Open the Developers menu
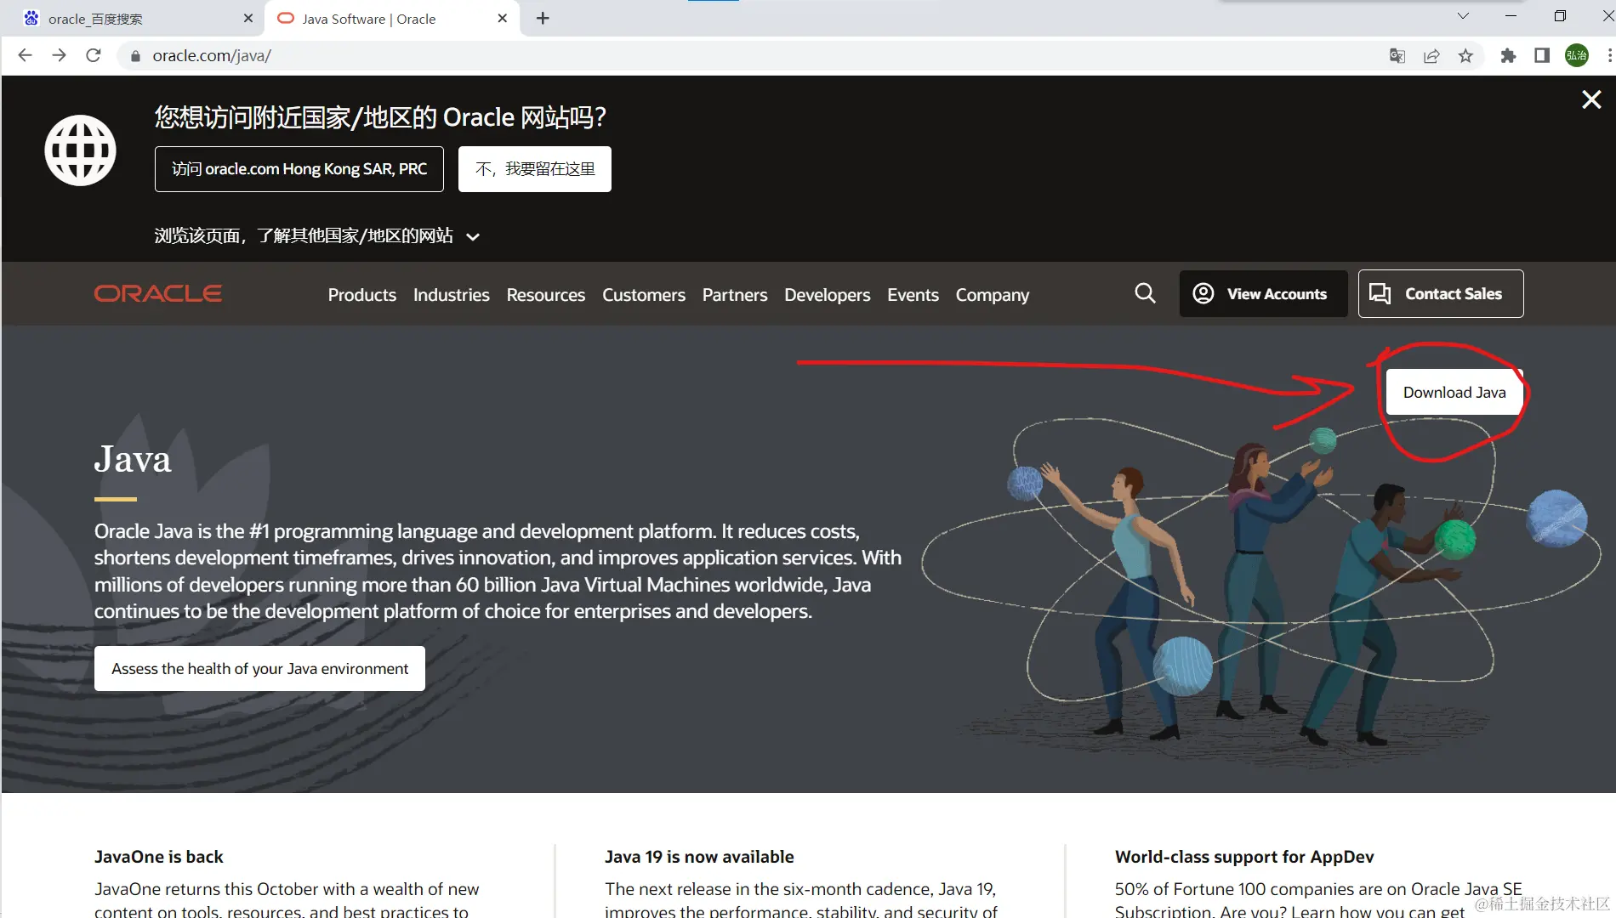The height and width of the screenshot is (918, 1616). tap(828, 295)
